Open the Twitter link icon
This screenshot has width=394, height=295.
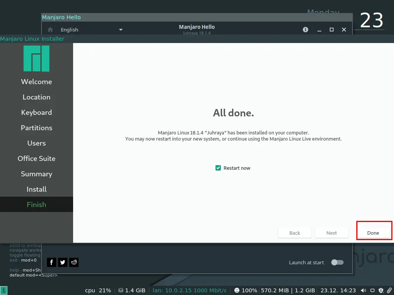click(x=63, y=262)
